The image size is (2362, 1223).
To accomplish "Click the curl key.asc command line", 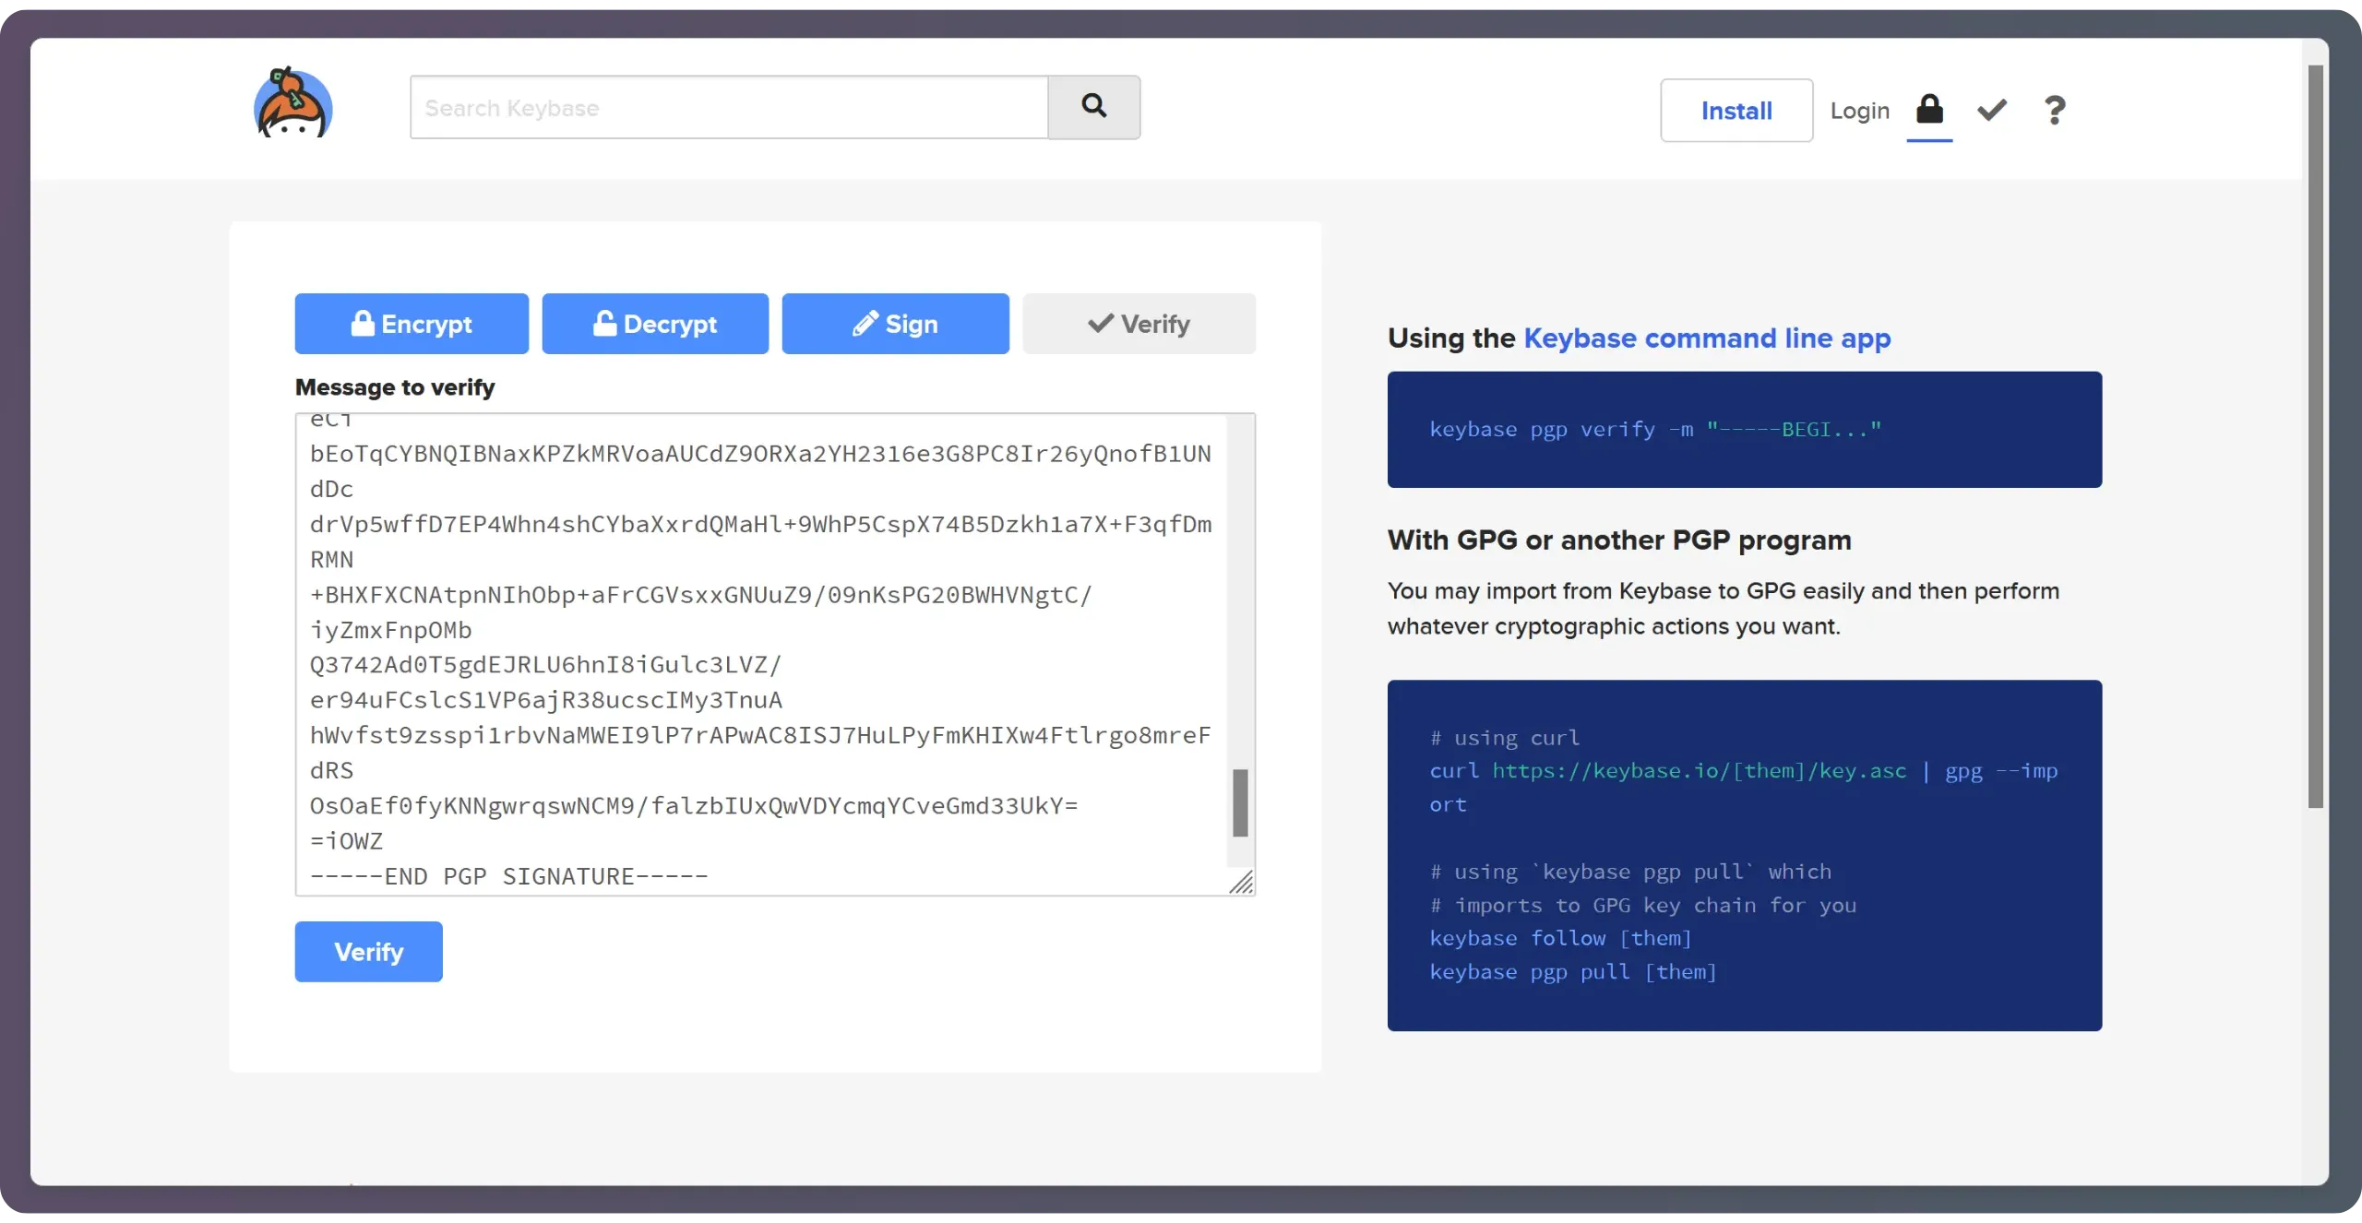I will pos(1744,771).
